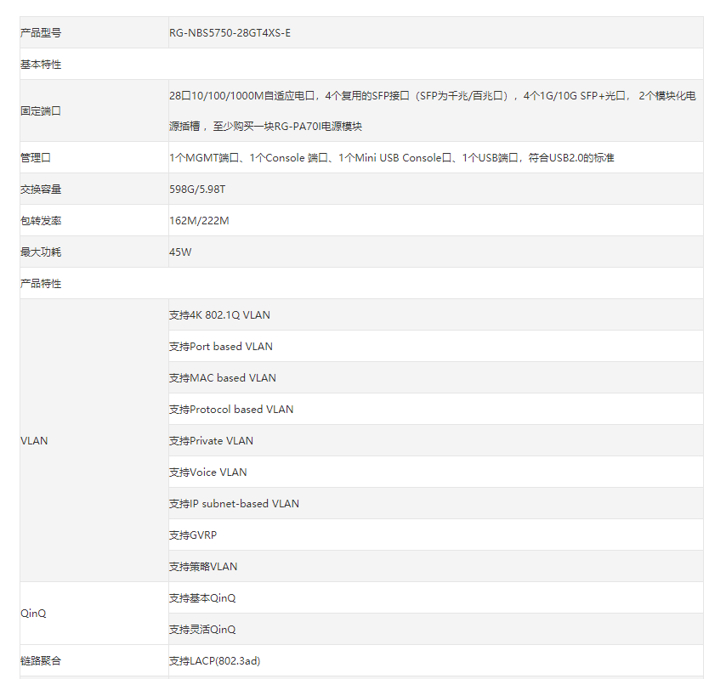Image resolution: width=709 pixels, height=679 pixels.
Task: Click the value 598G/5.98T
Action: (197, 190)
